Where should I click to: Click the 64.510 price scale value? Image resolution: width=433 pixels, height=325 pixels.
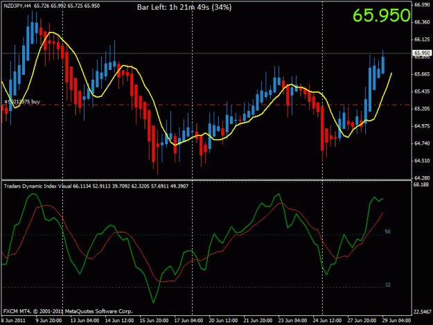tap(422, 161)
